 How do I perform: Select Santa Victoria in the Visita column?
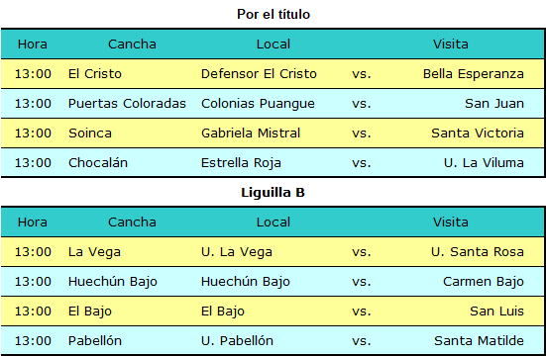(478, 133)
